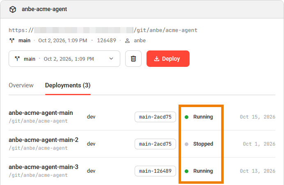284x185 pixels.
Task: Click the Oct 2, 2026, 1:09 PM timestamp under the URL
Action: 63,40
